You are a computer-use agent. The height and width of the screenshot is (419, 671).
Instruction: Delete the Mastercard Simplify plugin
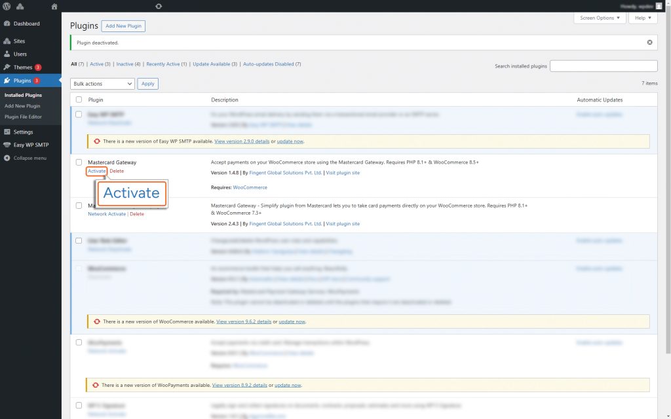(137, 214)
